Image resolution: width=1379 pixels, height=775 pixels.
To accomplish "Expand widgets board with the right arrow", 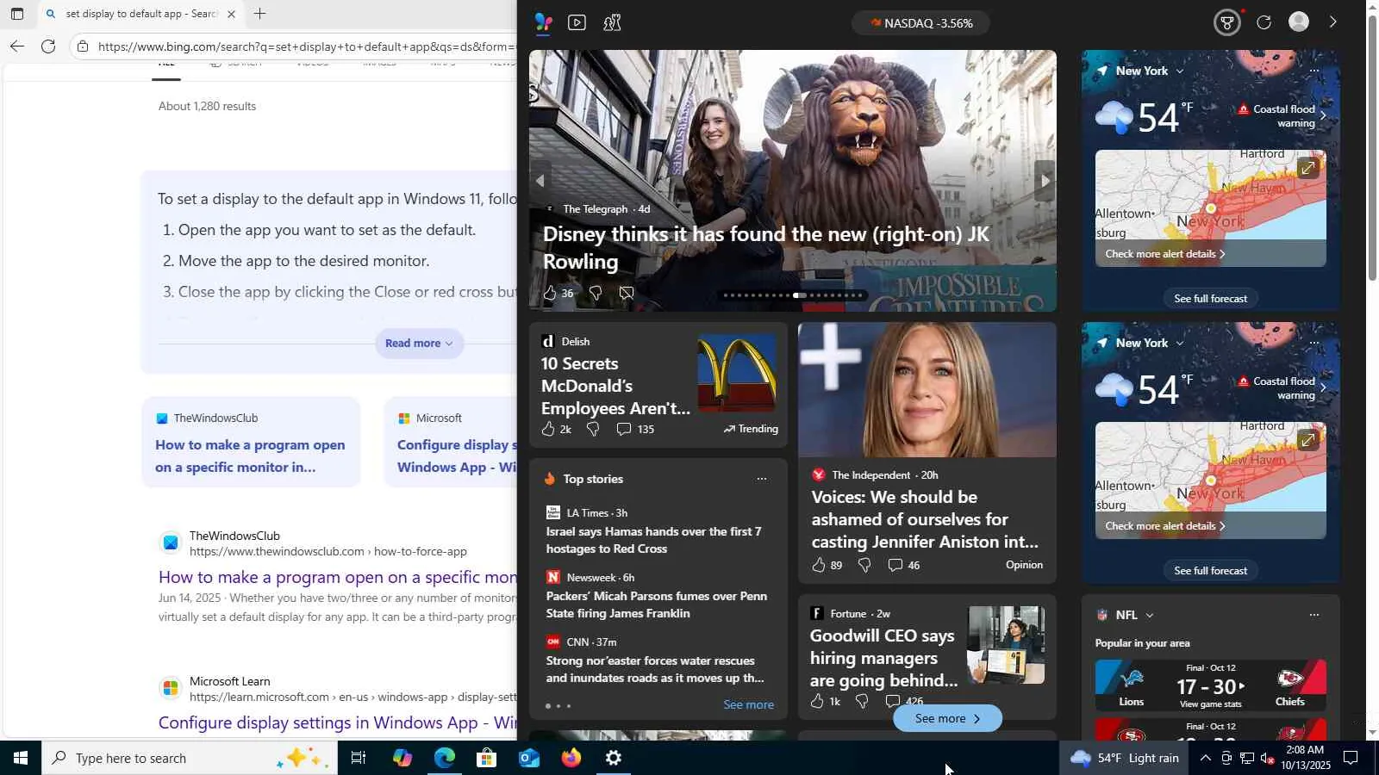I will tap(1332, 22).
